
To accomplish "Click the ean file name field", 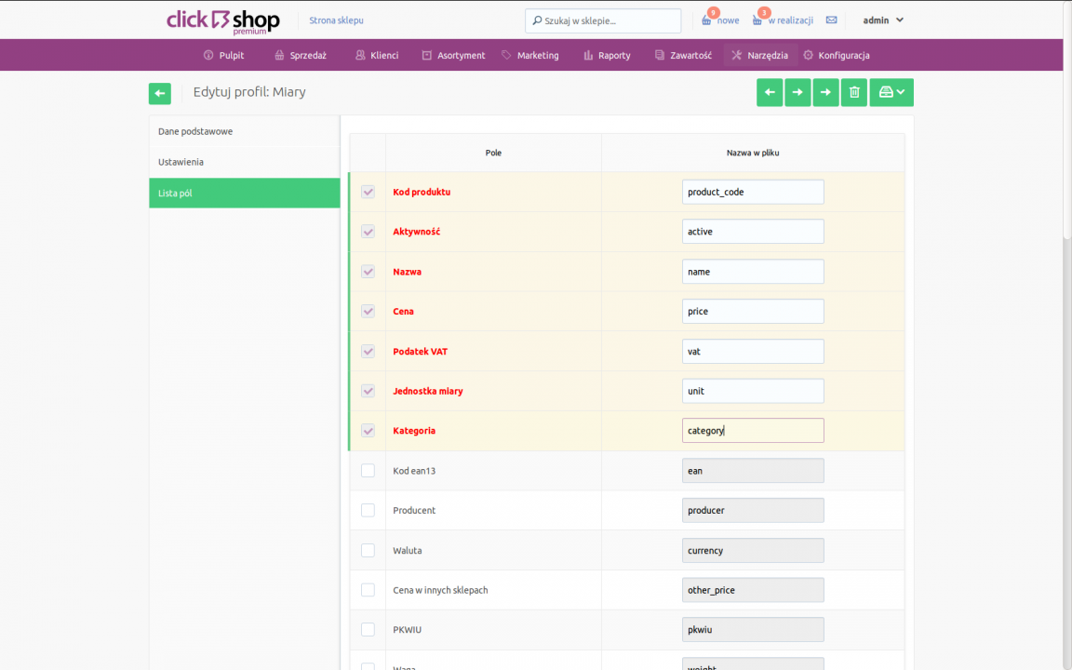I will pyautogui.click(x=753, y=470).
